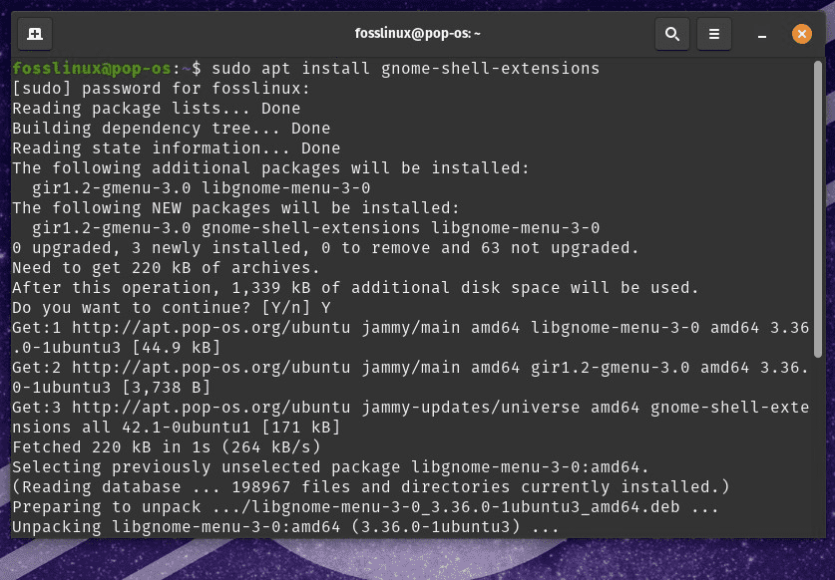Click 'The following additional packages will be installed:'
This screenshot has width=835, height=580.
coord(270,168)
